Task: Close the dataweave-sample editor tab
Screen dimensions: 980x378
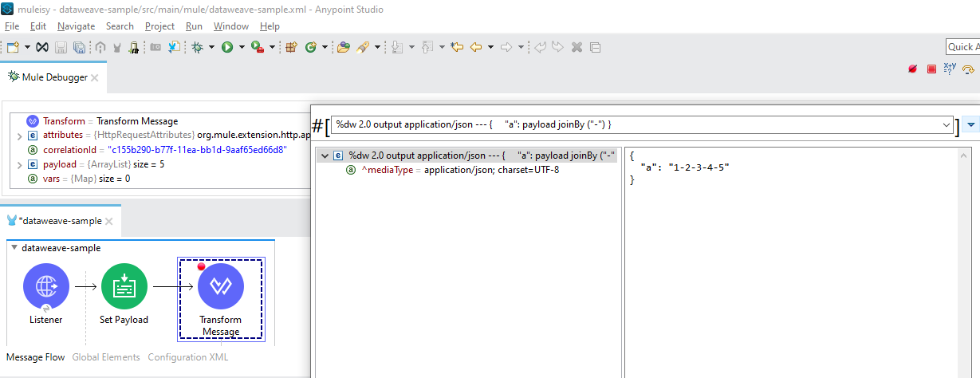Action: pyautogui.click(x=109, y=222)
